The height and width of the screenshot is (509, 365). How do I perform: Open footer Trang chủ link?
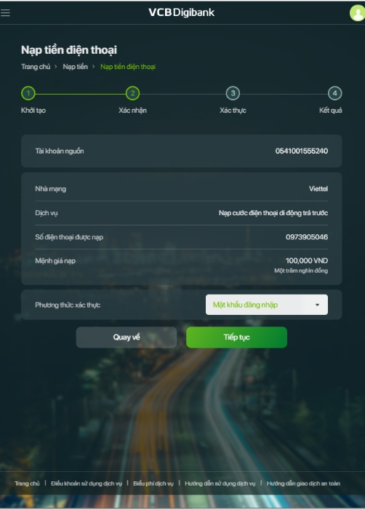[27, 484]
